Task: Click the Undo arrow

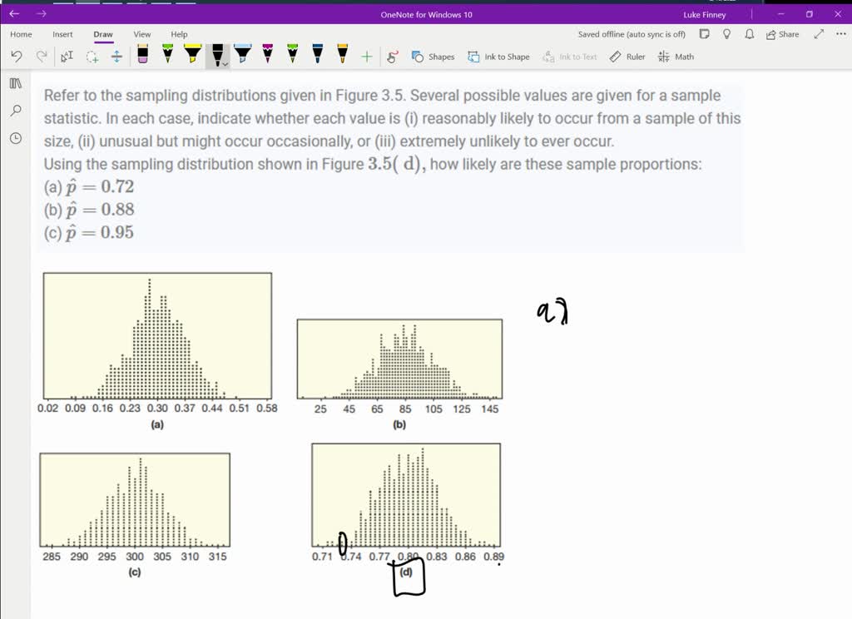Action: coord(15,56)
